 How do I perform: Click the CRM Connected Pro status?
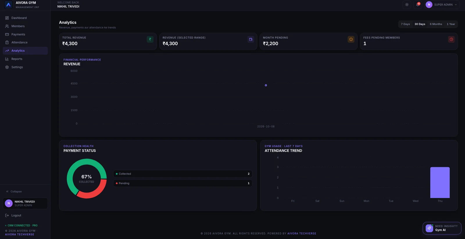[22, 226]
